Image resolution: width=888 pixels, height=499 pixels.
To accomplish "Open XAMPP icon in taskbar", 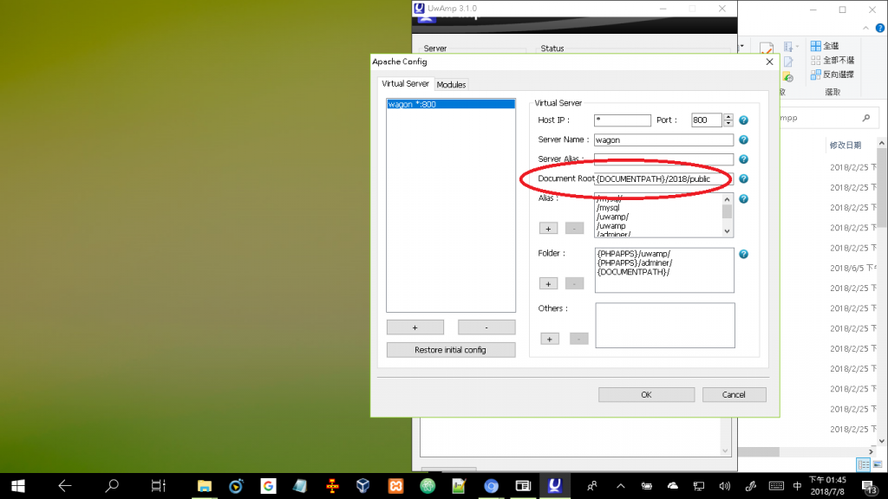I will (395, 486).
